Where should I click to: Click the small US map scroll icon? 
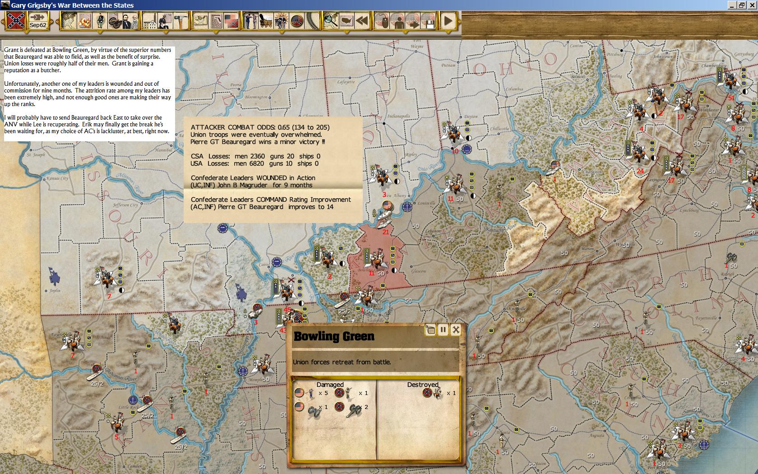(200, 21)
